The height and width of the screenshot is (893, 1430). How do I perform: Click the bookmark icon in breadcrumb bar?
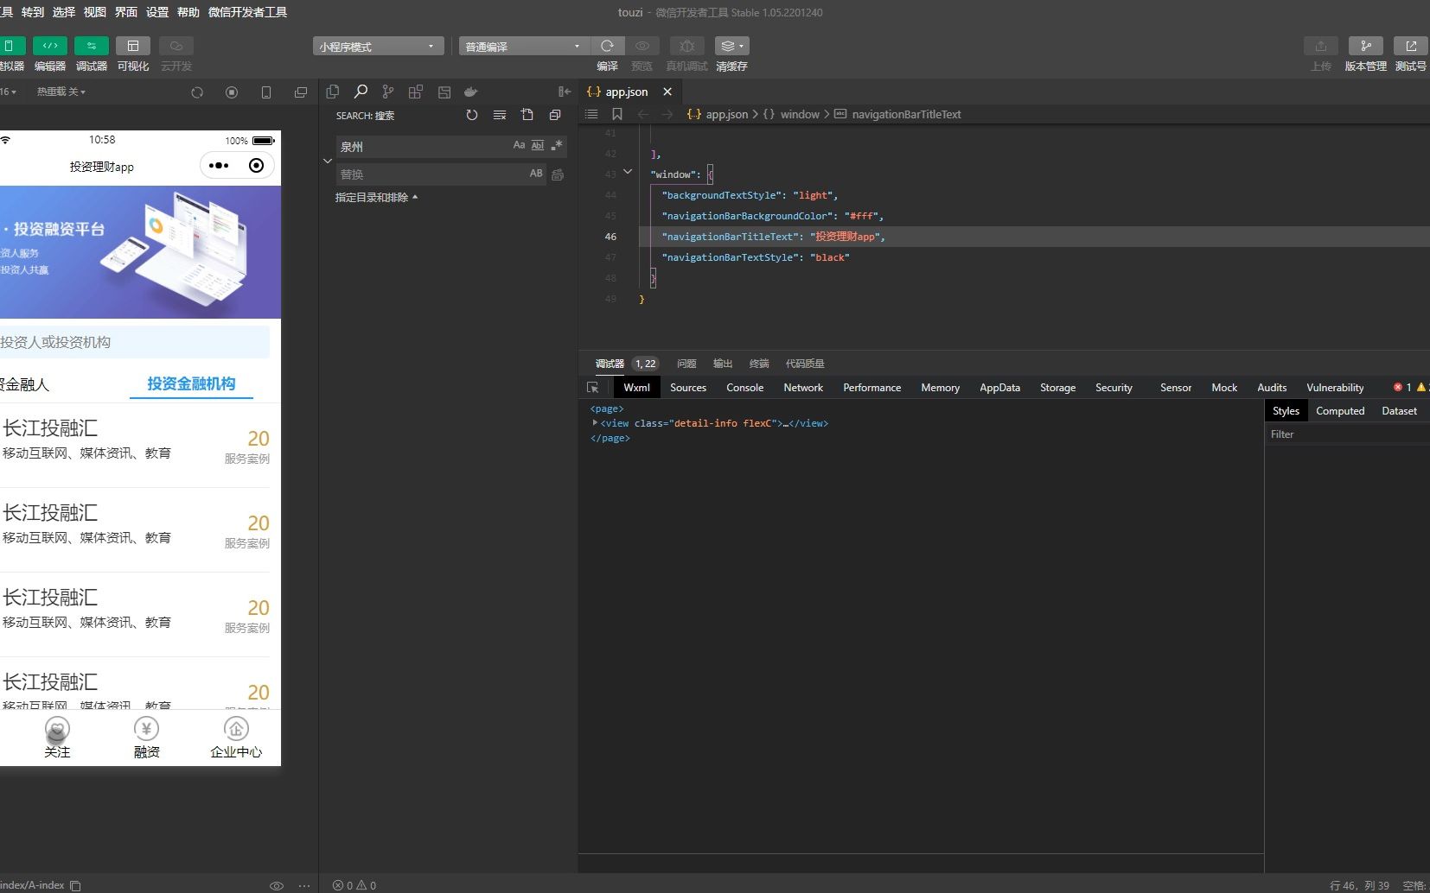617,114
